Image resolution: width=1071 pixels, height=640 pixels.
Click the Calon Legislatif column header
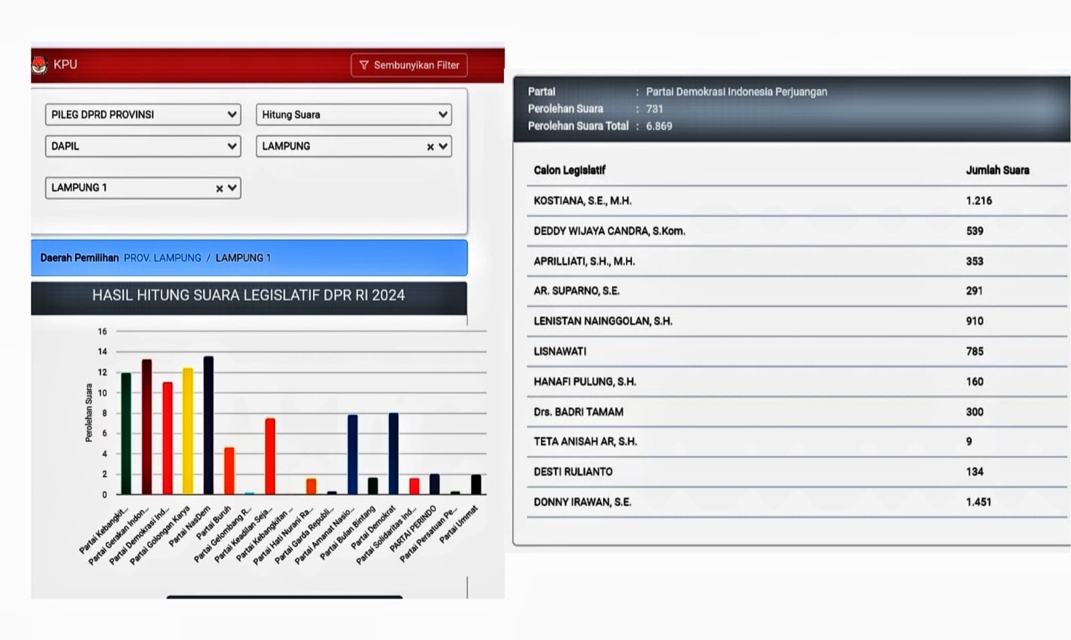[x=570, y=170]
